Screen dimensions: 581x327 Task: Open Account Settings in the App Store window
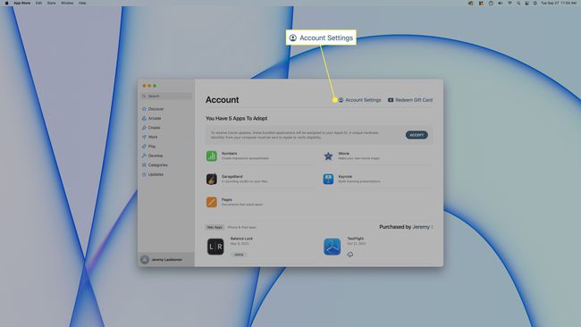click(360, 100)
